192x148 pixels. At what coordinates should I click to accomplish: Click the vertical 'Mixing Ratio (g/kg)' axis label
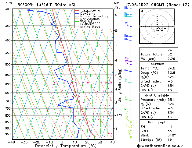coord(120,86)
